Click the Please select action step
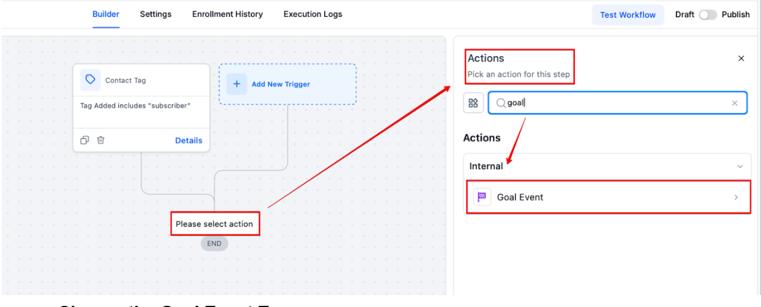This screenshot has height=307, width=761. (215, 224)
